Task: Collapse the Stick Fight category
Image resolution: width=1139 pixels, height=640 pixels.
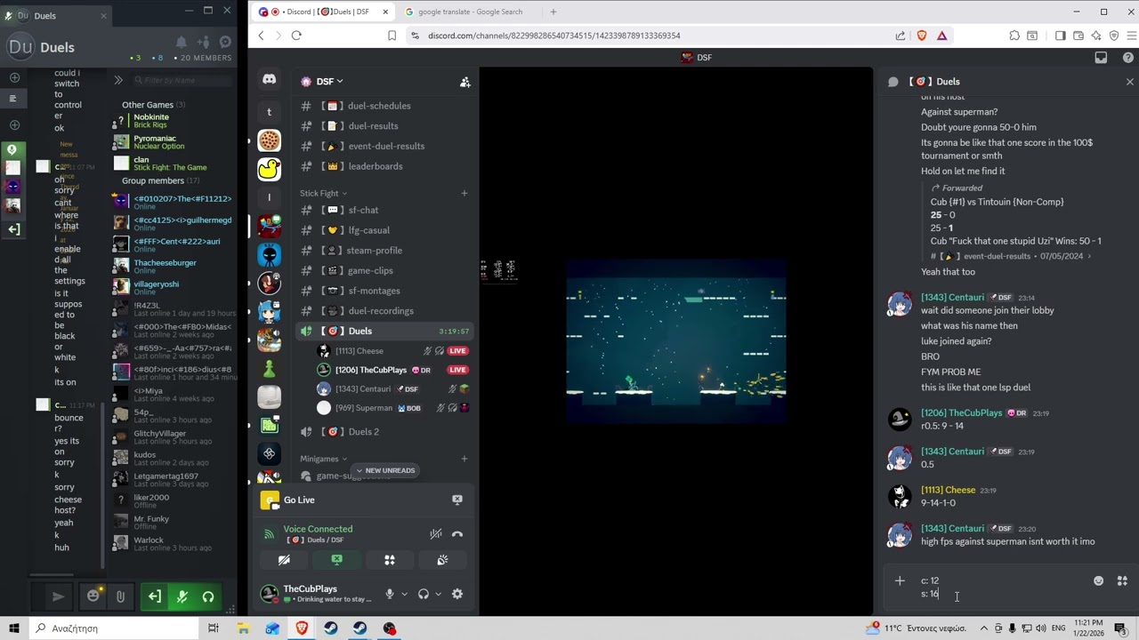Action: (323, 193)
